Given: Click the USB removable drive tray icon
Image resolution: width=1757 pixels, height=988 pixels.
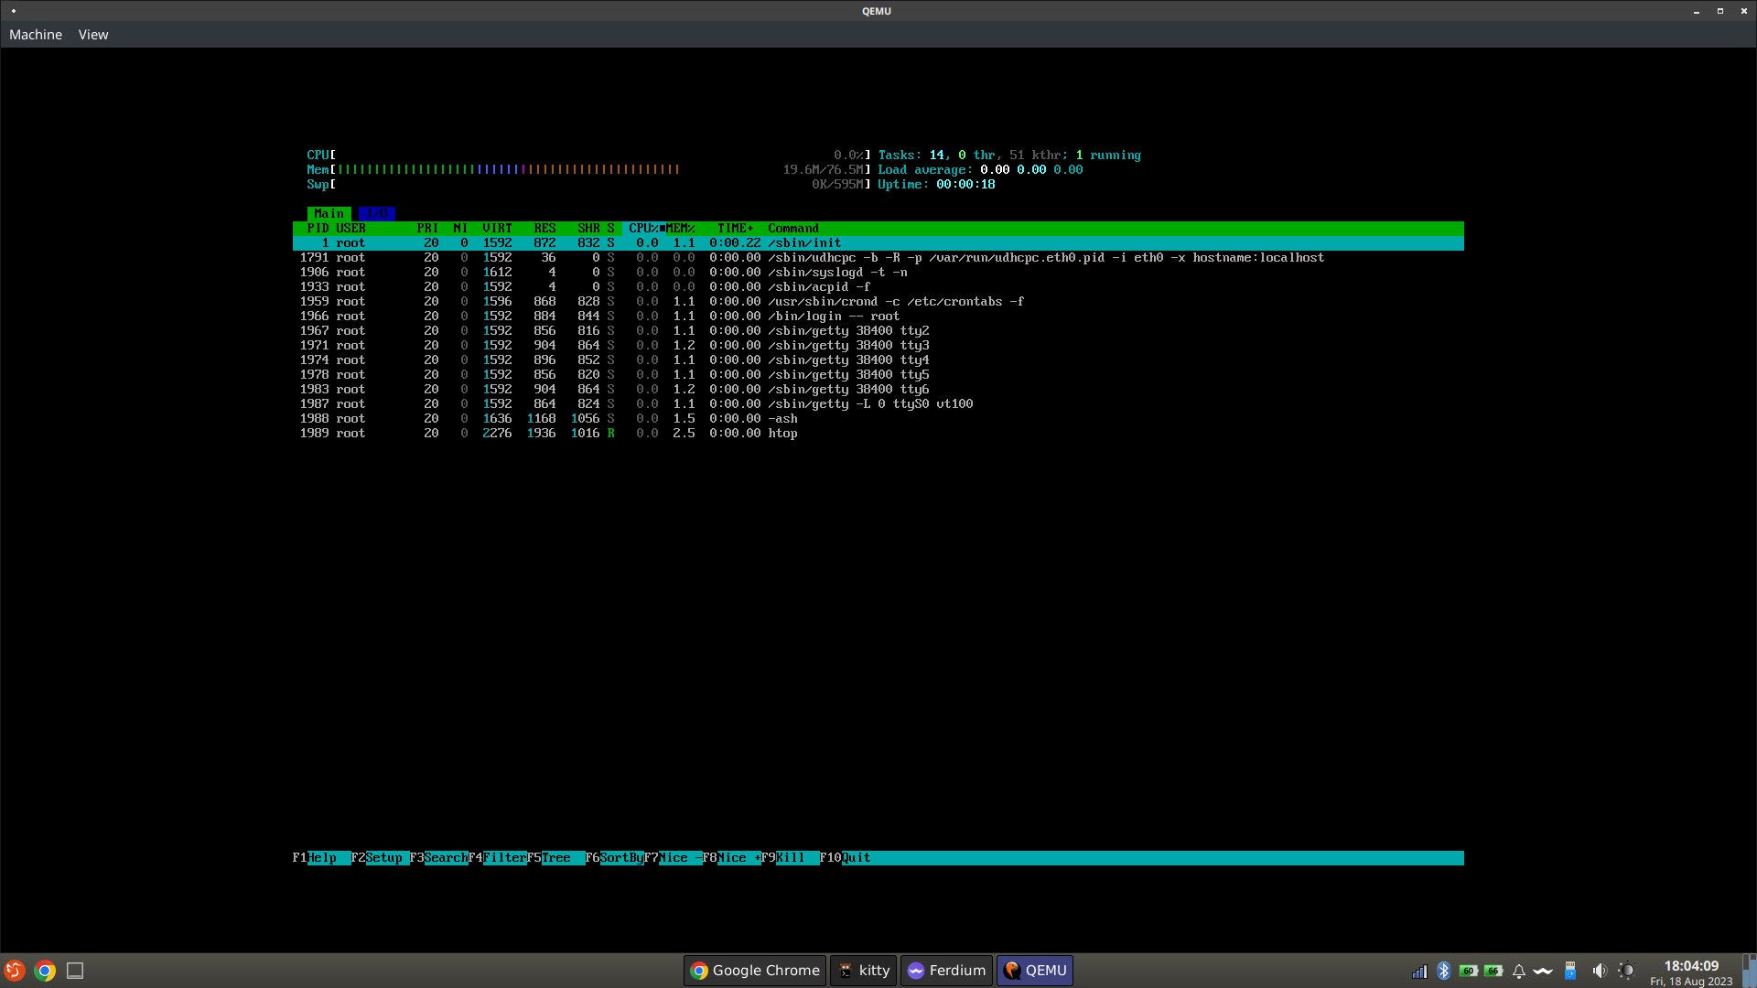Looking at the screenshot, I should click(x=1570, y=971).
